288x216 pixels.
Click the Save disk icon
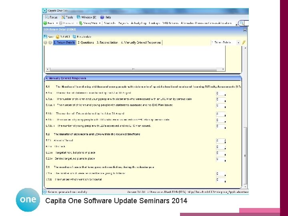[x=45, y=36]
